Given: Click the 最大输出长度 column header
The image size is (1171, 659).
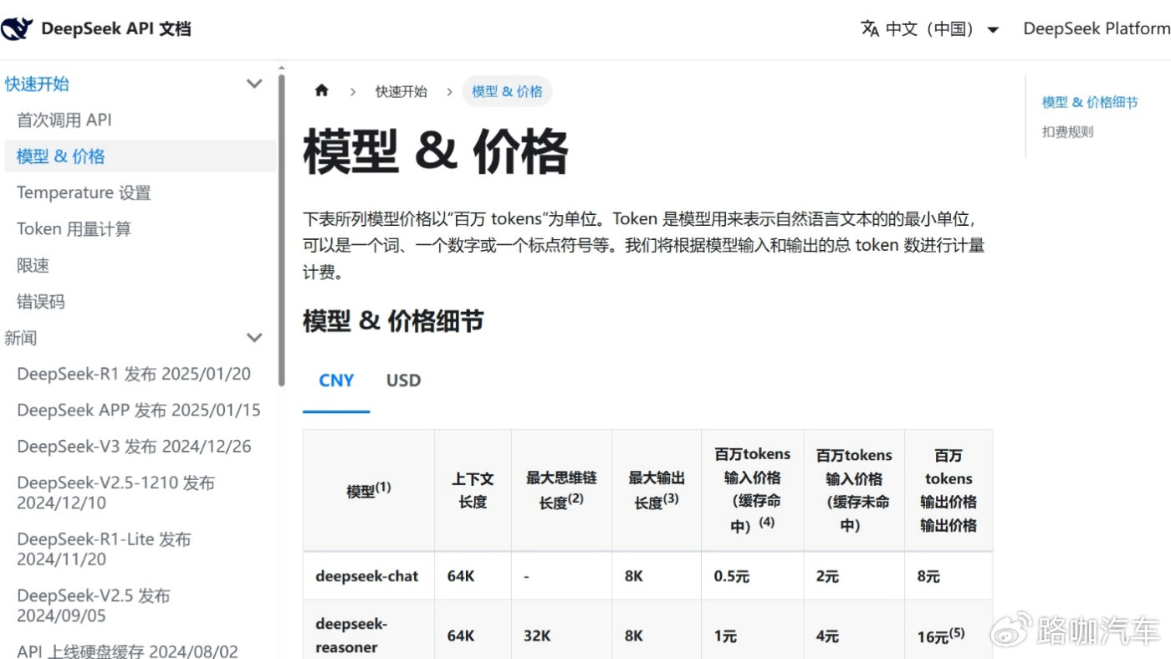Looking at the screenshot, I should pos(657,490).
